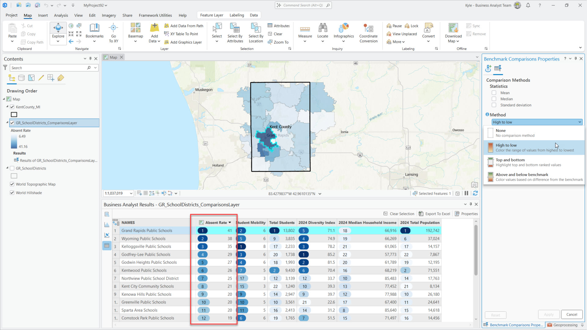Pause map drawing in status bar
The image size is (587, 330).
coord(466,193)
